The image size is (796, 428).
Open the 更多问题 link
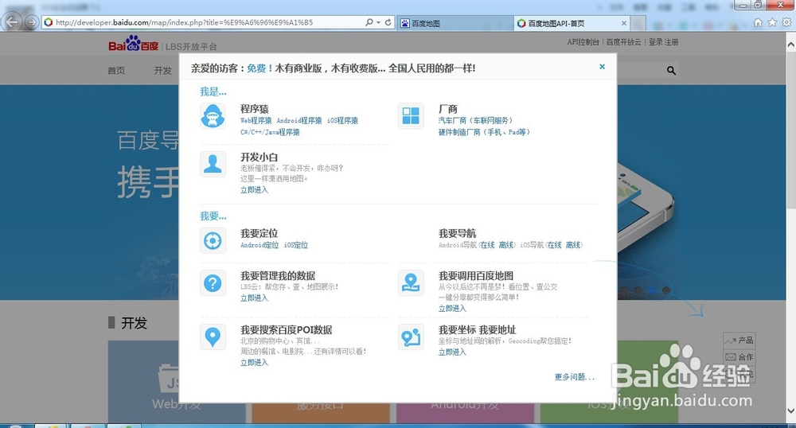click(x=574, y=377)
